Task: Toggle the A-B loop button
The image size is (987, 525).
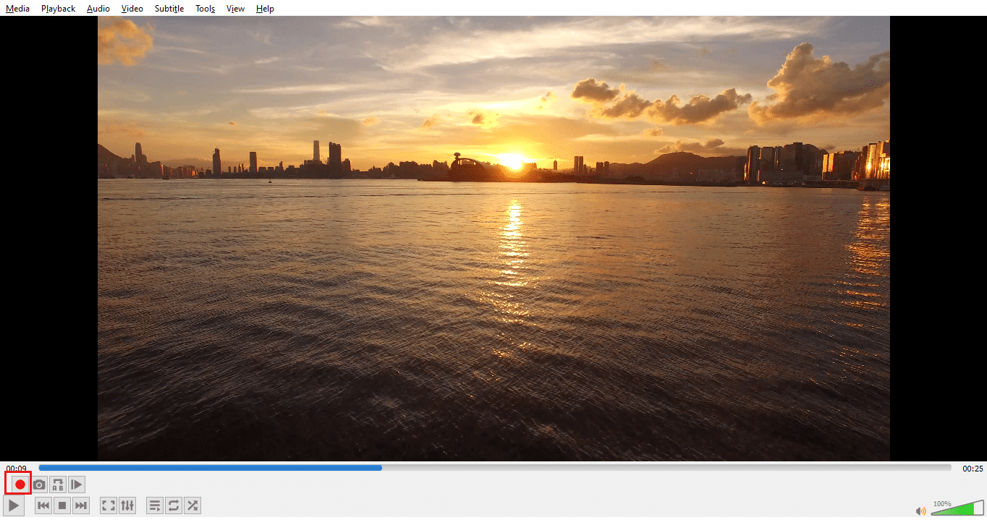Action: pyautogui.click(x=58, y=485)
